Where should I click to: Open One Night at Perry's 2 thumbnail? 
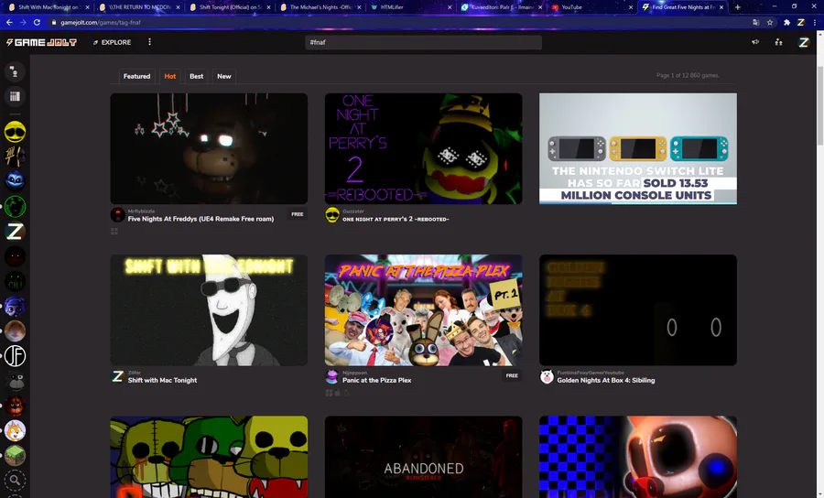point(423,148)
